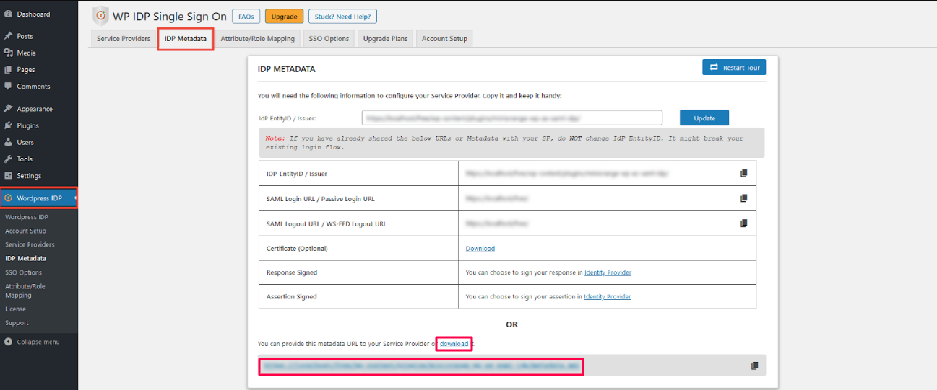
Task: Click the Appearance brush icon
Action: (8, 109)
